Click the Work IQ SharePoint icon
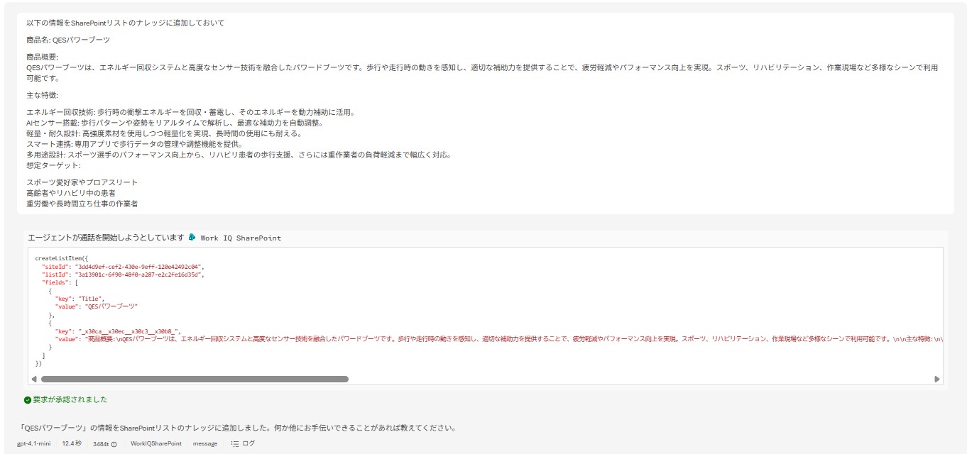 coord(192,238)
